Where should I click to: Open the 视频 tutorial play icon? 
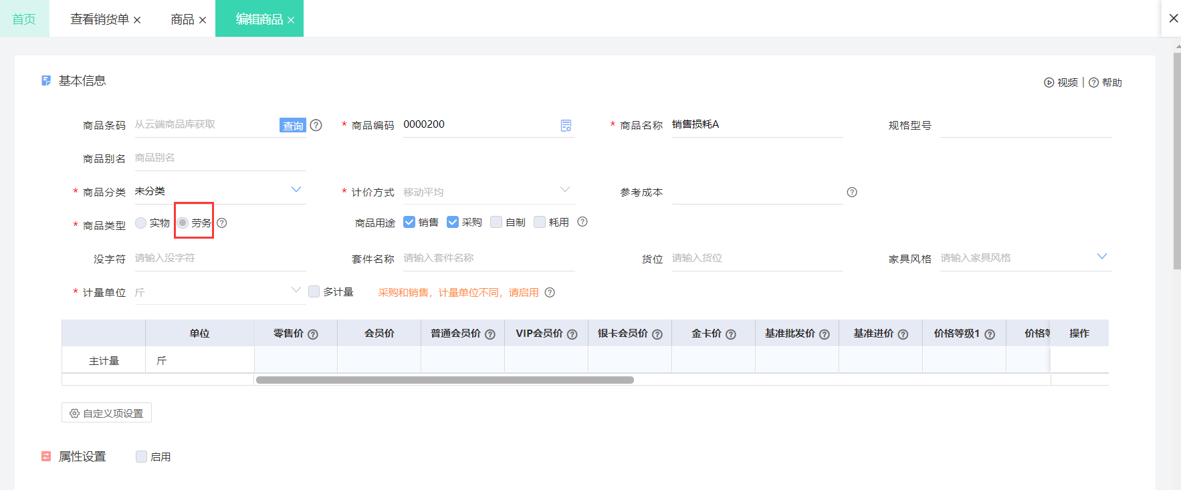coord(1049,83)
